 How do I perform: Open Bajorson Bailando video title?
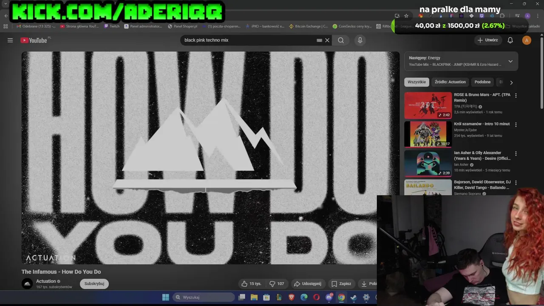coord(482,185)
